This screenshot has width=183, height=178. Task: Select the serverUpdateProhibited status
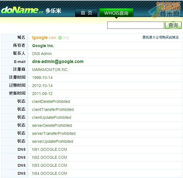click(x=53, y=141)
